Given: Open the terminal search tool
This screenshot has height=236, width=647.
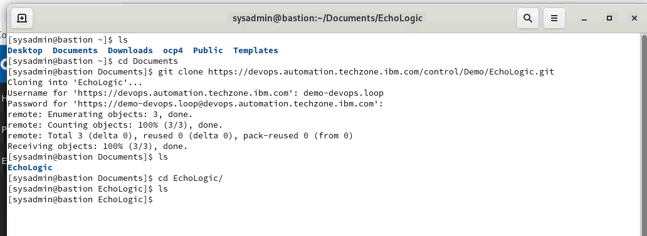Looking at the screenshot, I should click(527, 19).
